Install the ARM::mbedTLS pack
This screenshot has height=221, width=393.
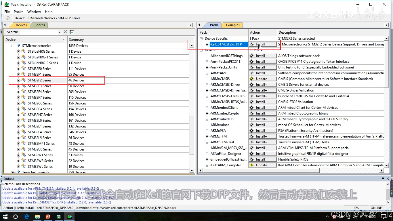click(x=263, y=119)
